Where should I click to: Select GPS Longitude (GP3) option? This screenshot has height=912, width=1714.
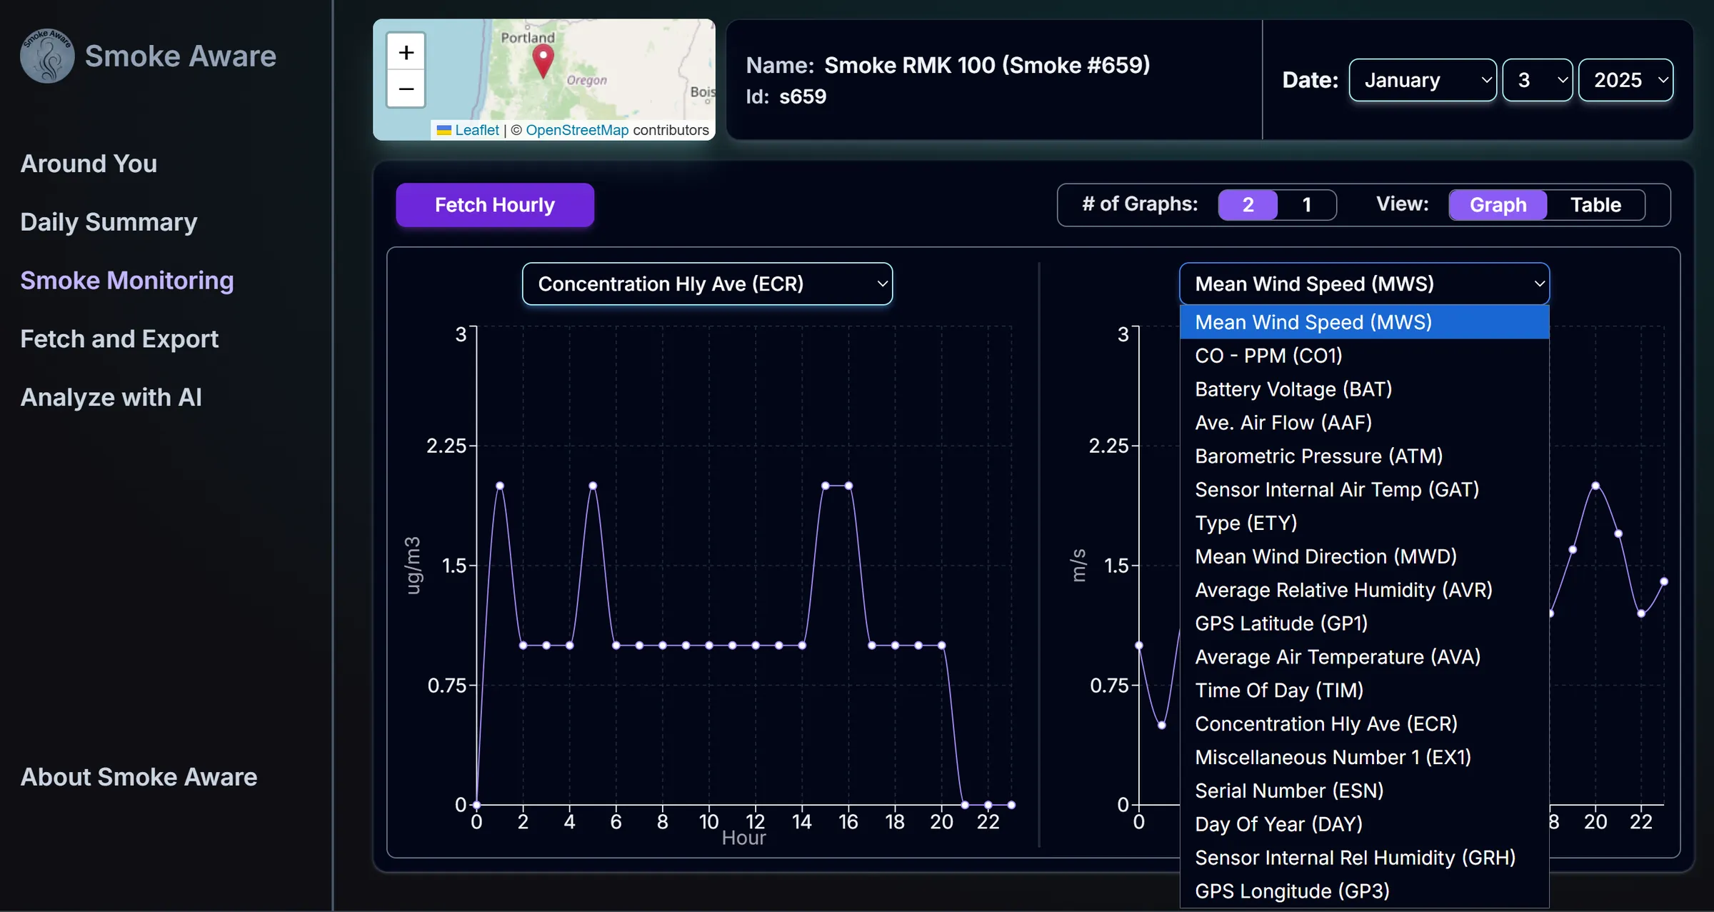click(x=1364, y=892)
